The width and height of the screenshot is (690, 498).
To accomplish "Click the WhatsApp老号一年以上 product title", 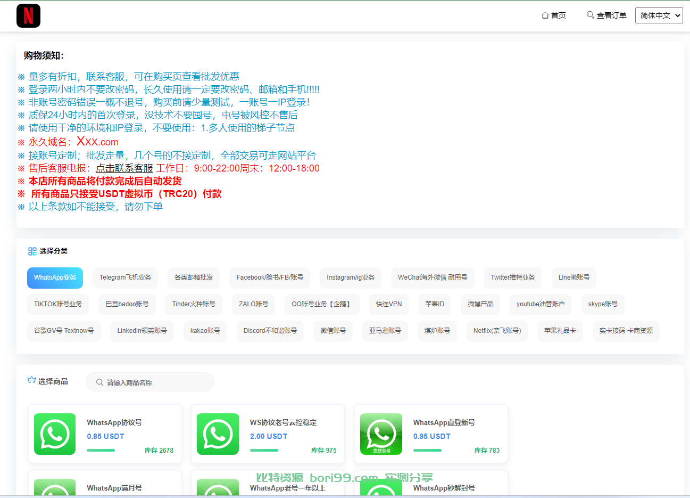I will (x=288, y=488).
